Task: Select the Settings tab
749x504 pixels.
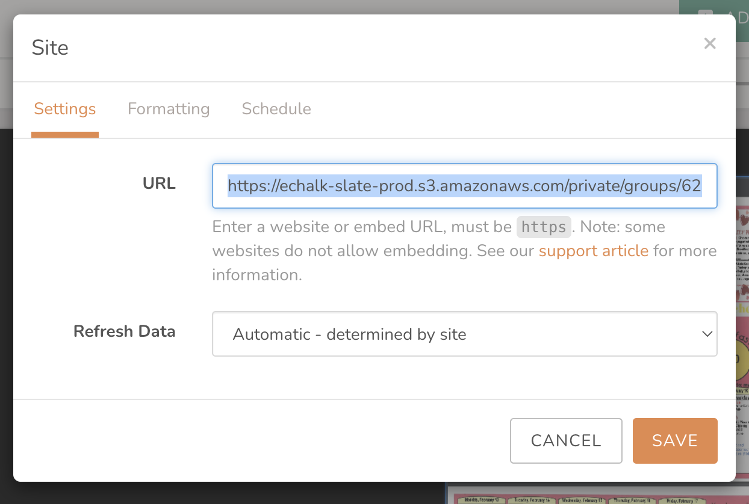Action: pyautogui.click(x=64, y=109)
